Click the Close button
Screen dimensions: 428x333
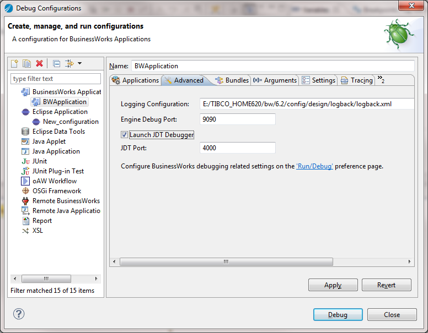coord(392,315)
